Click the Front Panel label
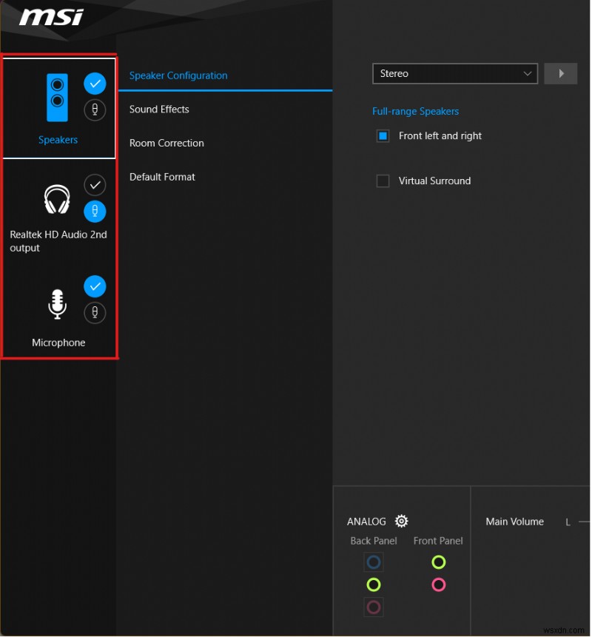The image size is (592, 637). click(x=438, y=541)
